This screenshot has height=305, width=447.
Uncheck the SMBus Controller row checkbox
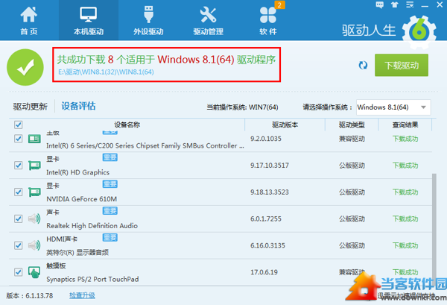click(x=18, y=139)
